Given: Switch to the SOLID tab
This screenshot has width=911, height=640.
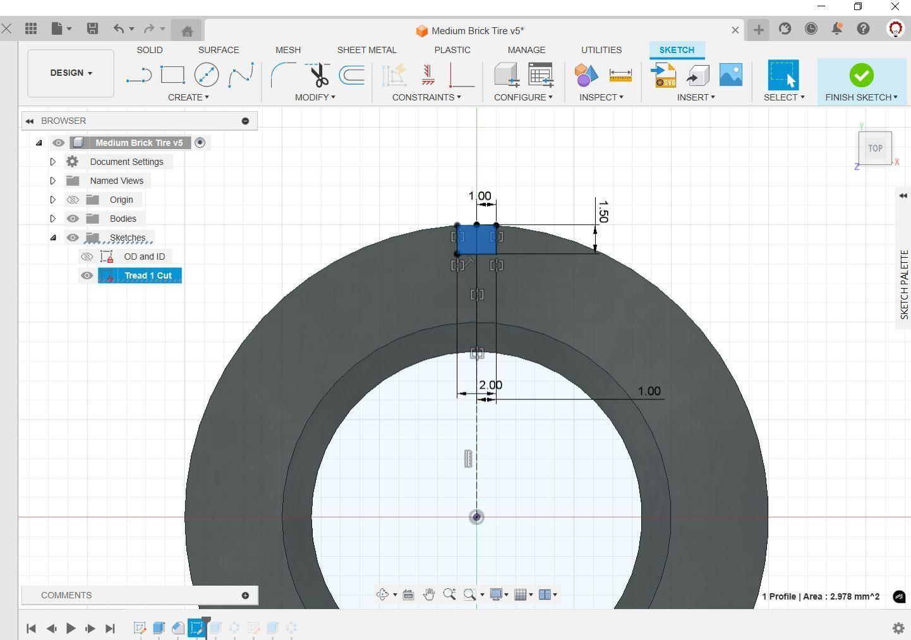Looking at the screenshot, I should 150,50.
